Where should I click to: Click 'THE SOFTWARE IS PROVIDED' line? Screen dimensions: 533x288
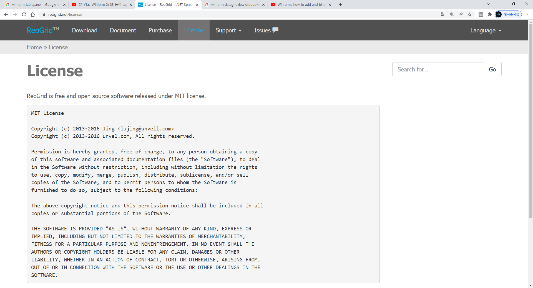point(141,228)
